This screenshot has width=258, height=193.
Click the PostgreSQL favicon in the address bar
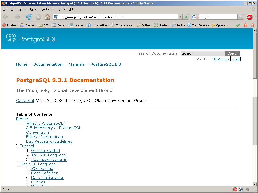[56, 17]
